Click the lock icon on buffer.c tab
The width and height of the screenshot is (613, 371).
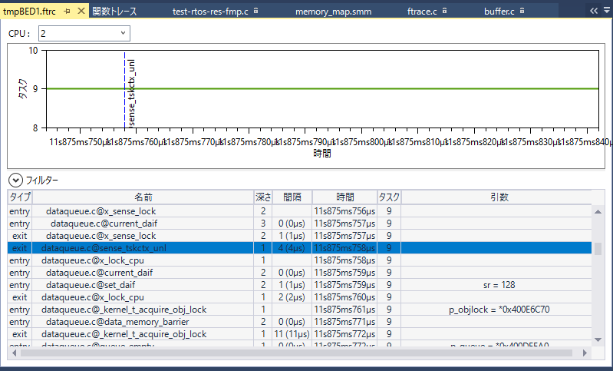[x=522, y=12]
